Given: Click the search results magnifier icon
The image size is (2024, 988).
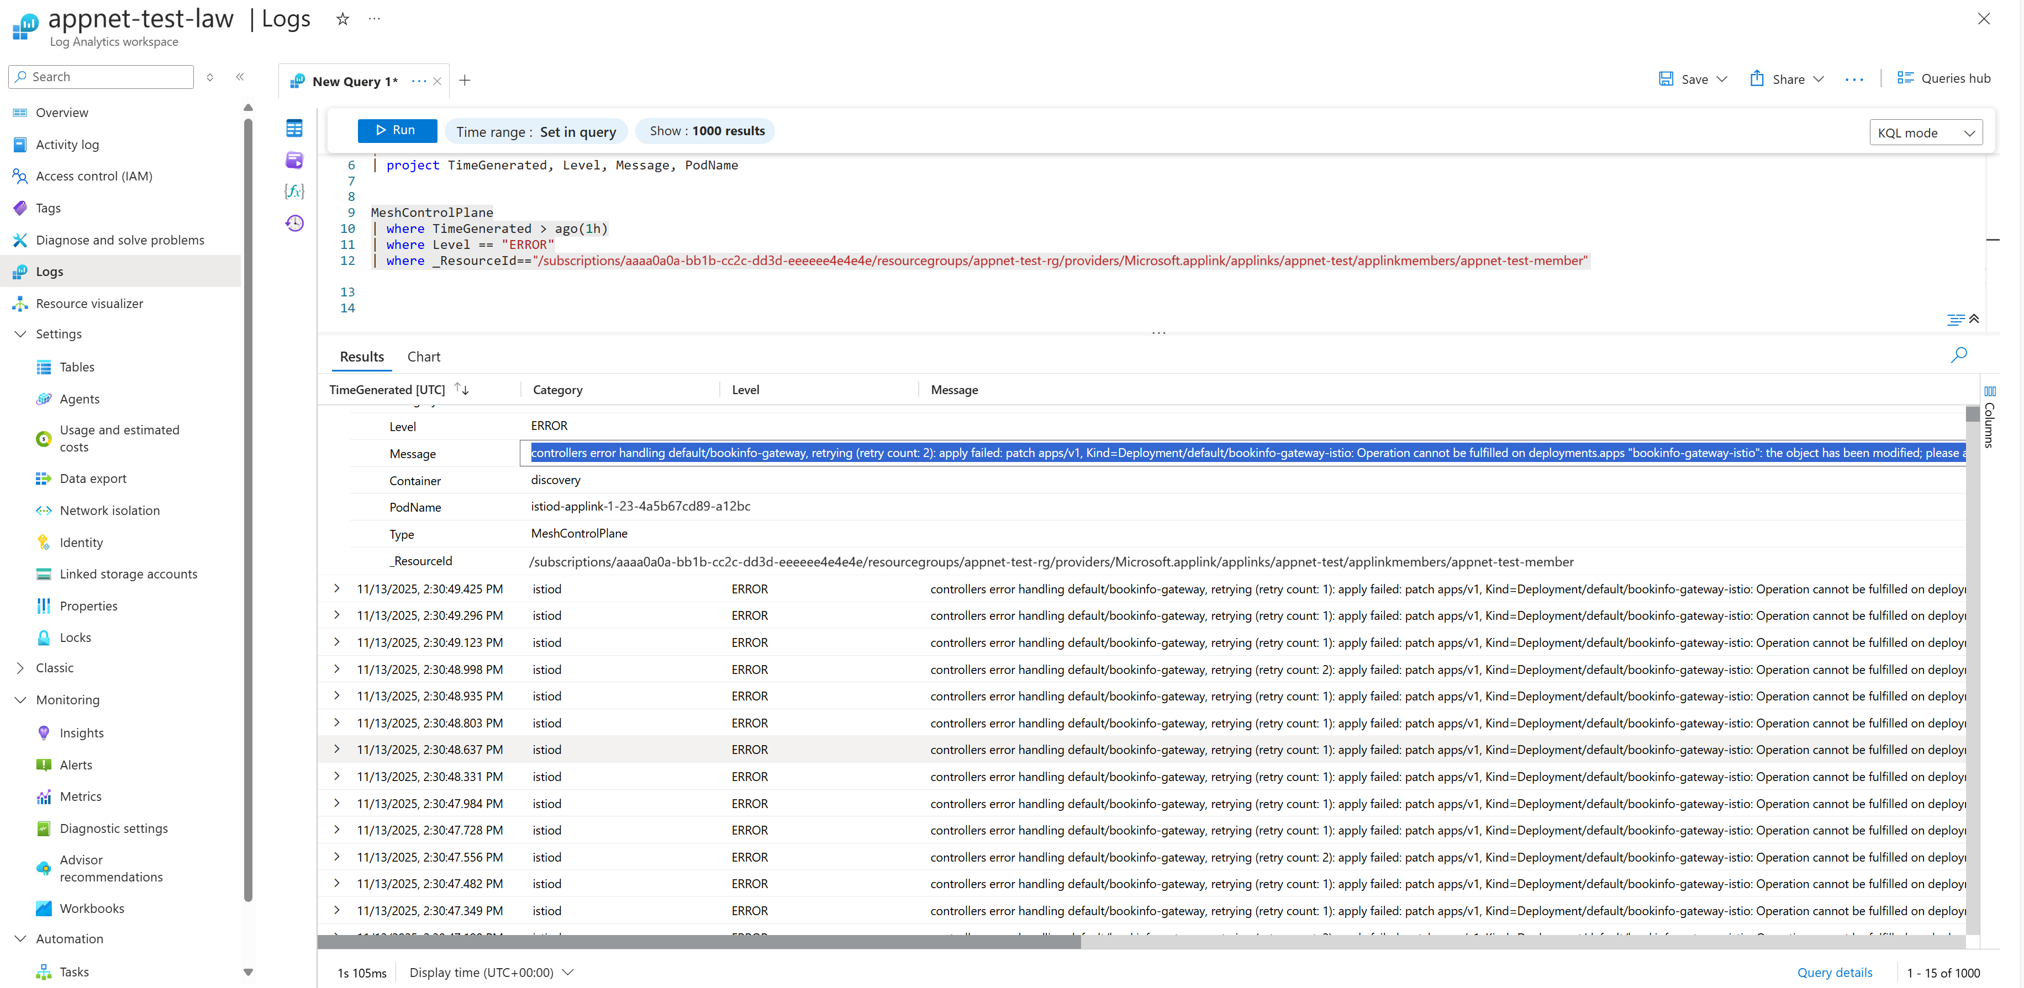Looking at the screenshot, I should [1958, 355].
